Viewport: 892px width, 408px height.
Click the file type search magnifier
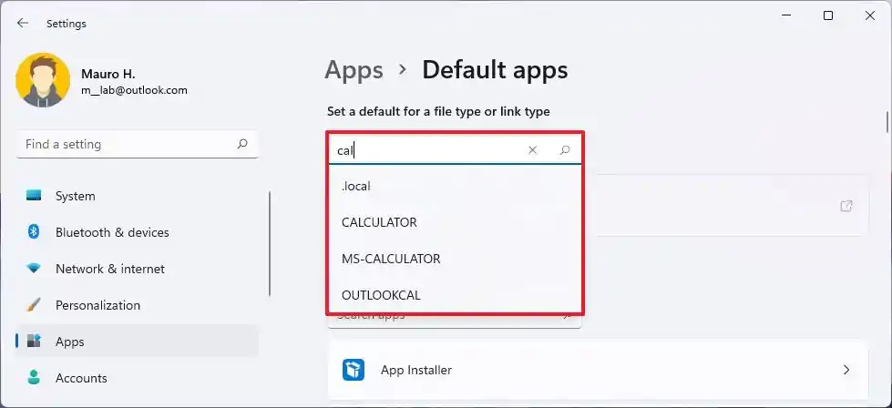(565, 150)
